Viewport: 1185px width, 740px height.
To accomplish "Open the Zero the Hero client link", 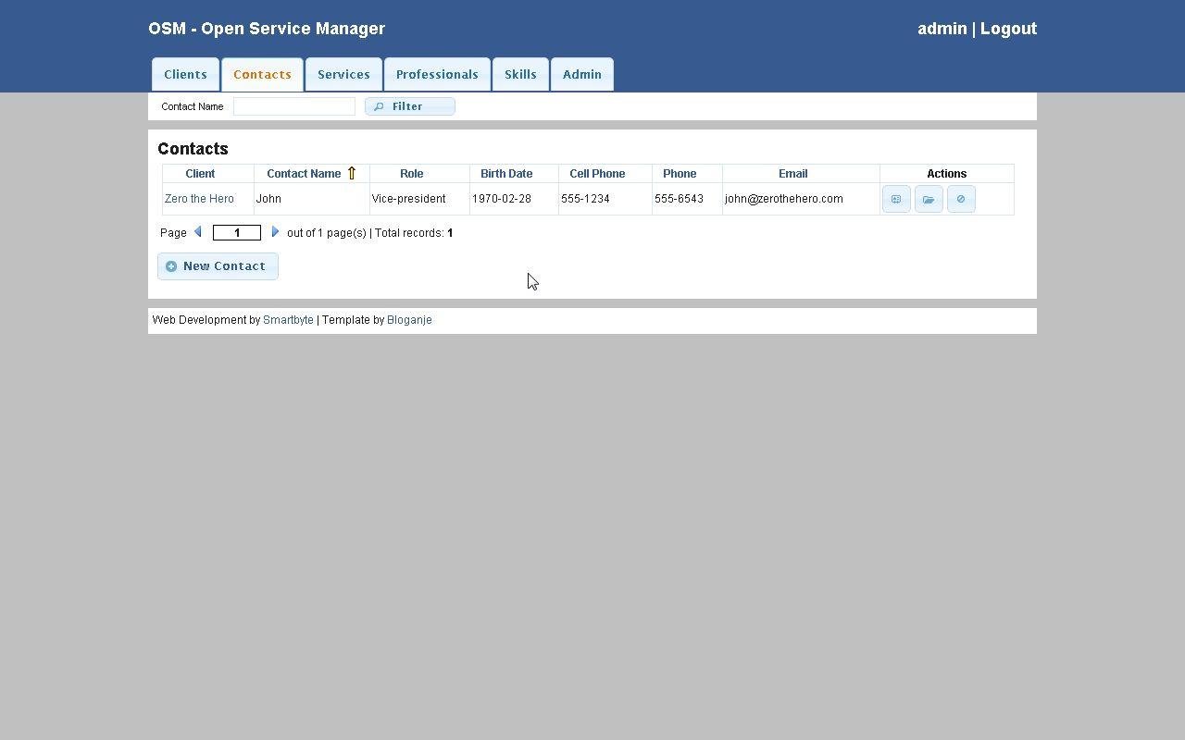I will [x=199, y=199].
